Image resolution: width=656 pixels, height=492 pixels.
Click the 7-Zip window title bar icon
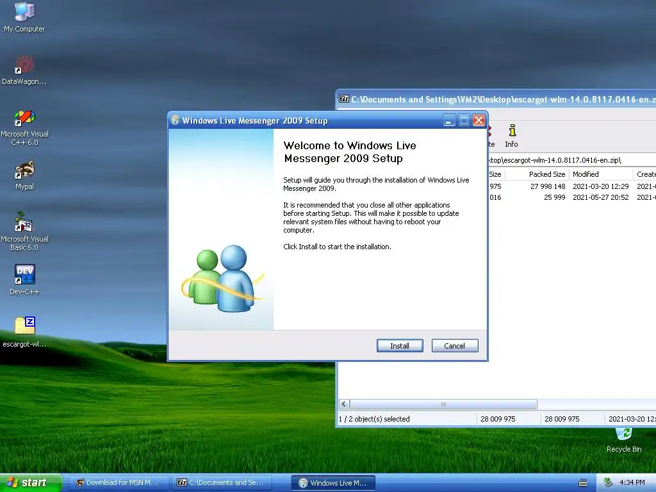tap(344, 99)
